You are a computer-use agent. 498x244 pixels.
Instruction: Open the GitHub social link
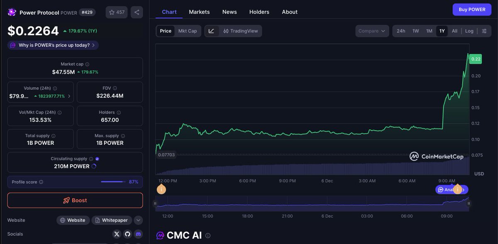127,234
